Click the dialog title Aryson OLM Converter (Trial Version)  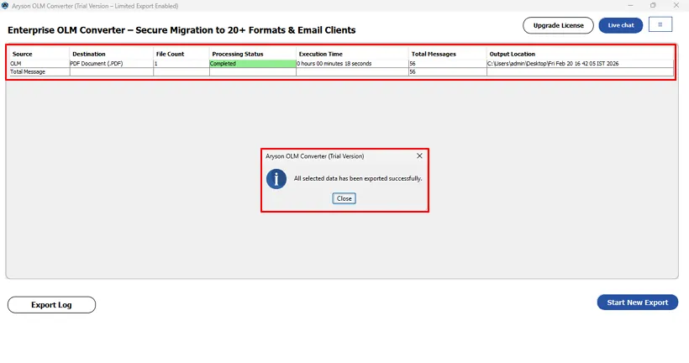coord(314,156)
